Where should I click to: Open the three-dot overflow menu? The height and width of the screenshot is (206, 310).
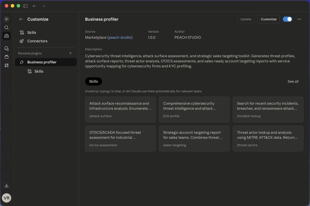pos(299,19)
